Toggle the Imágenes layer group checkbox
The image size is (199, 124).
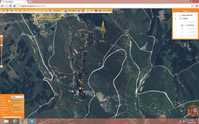click(180, 19)
